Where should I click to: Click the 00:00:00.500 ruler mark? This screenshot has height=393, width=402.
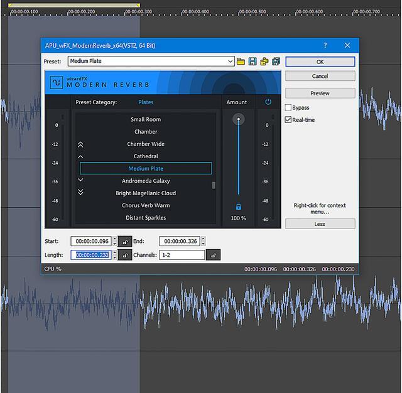click(x=253, y=12)
